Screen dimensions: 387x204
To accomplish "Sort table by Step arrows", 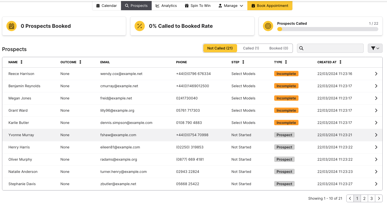I will coord(243,62).
